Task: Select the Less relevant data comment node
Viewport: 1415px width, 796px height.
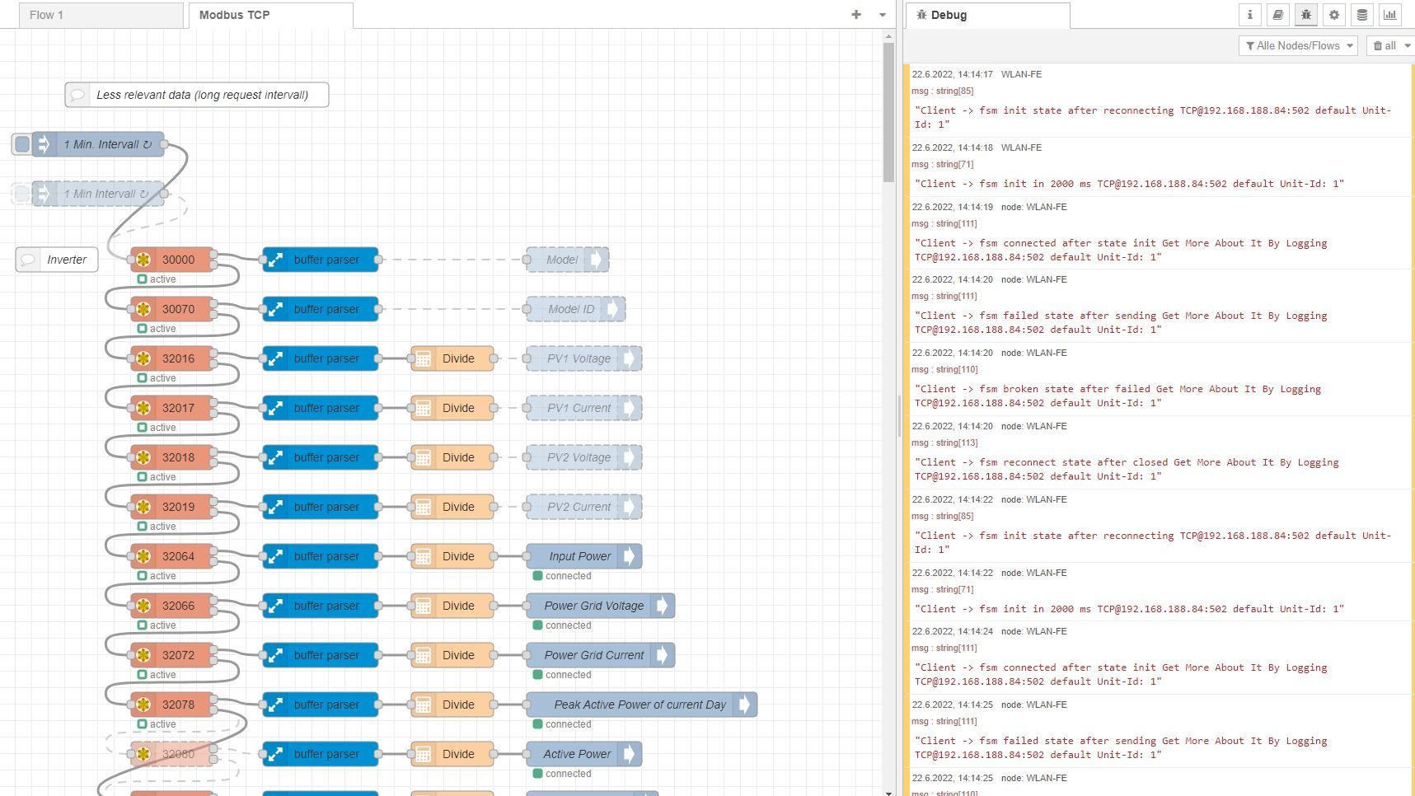Action: 197,95
